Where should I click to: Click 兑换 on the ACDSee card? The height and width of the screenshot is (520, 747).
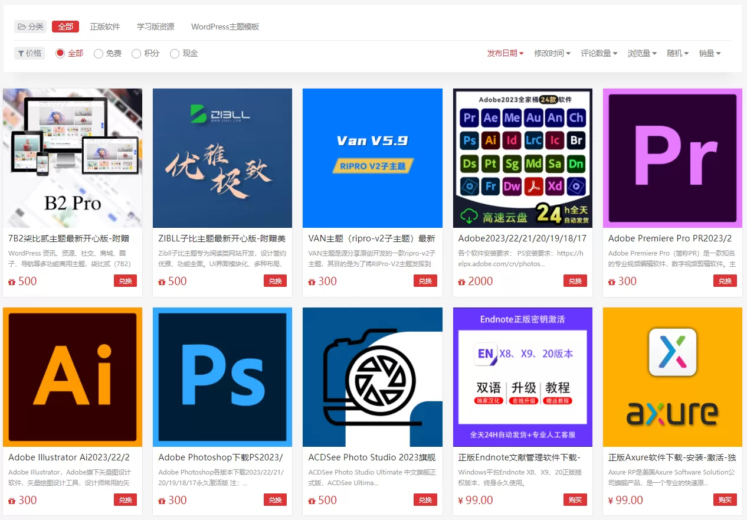tap(425, 500)
